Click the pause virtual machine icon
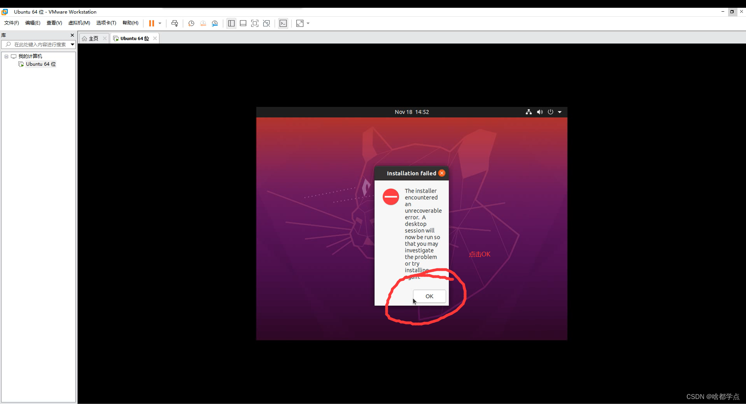This screenshot has width=746, height=404. 152,23
